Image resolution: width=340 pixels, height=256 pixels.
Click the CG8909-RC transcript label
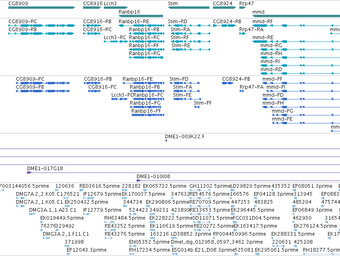pyautogui.click(x=23, y=22)
